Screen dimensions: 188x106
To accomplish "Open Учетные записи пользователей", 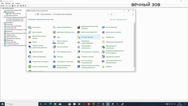I will click(85, 62).
